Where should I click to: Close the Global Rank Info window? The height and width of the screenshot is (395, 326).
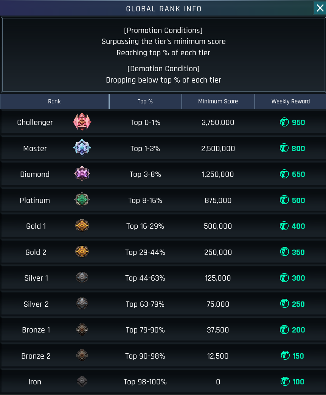click(320, 8)
